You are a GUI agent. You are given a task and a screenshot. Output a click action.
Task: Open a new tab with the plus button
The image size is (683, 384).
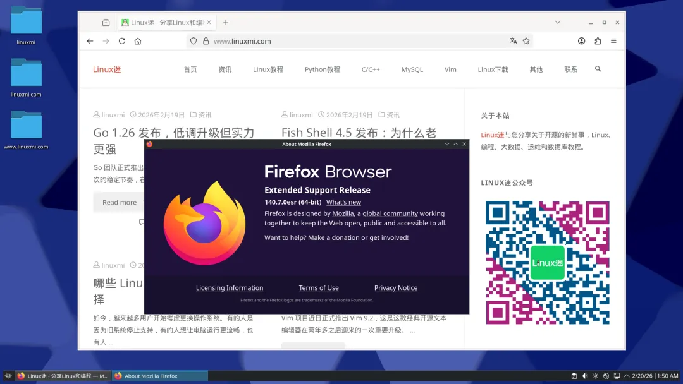226,23
